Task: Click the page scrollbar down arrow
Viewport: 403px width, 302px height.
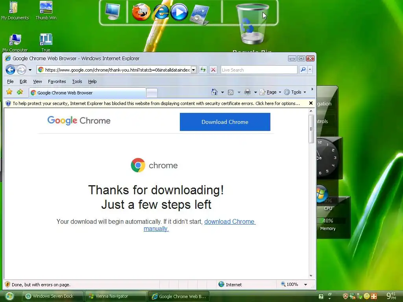Action: click(x=311, y=276)
